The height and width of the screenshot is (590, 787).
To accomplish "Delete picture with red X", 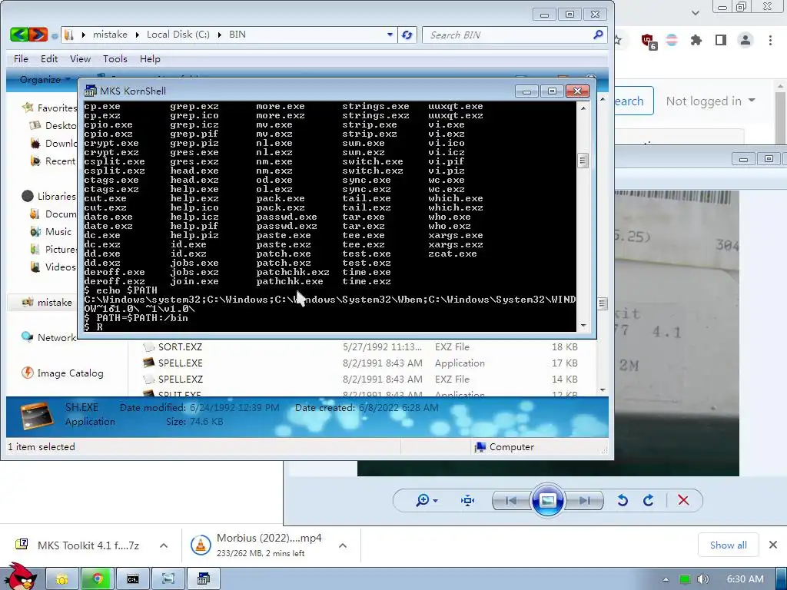I will [x=683, y=500].
